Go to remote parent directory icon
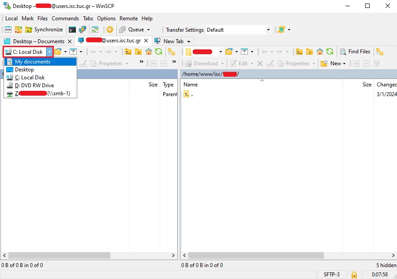The image size is (397, 279). pos(299,52)
